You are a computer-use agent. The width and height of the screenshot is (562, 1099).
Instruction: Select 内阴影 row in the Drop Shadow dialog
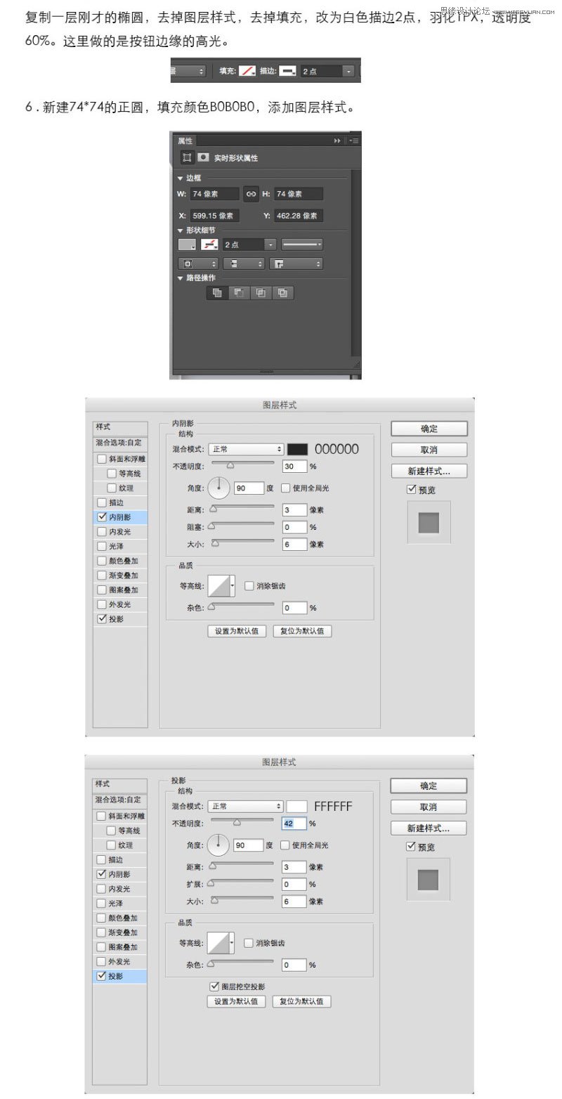click(x=120, y=874)
